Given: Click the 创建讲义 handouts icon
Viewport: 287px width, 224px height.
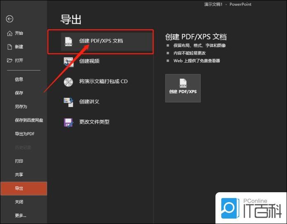Looking at the screenshot, I should 69,102.
